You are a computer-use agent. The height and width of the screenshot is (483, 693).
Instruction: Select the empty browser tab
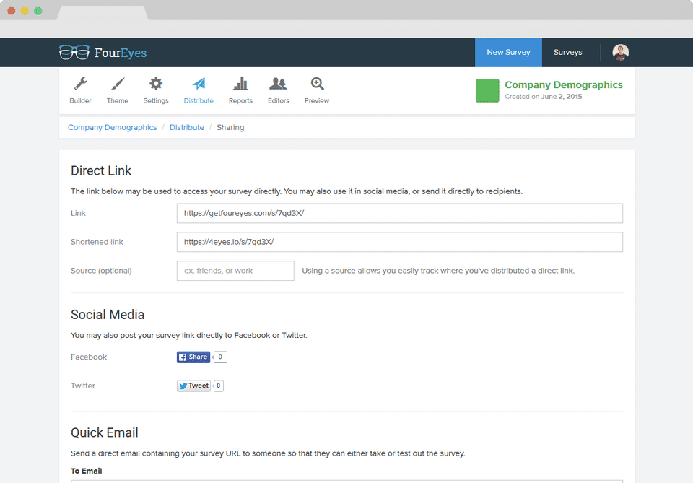(x=103, y=13)
